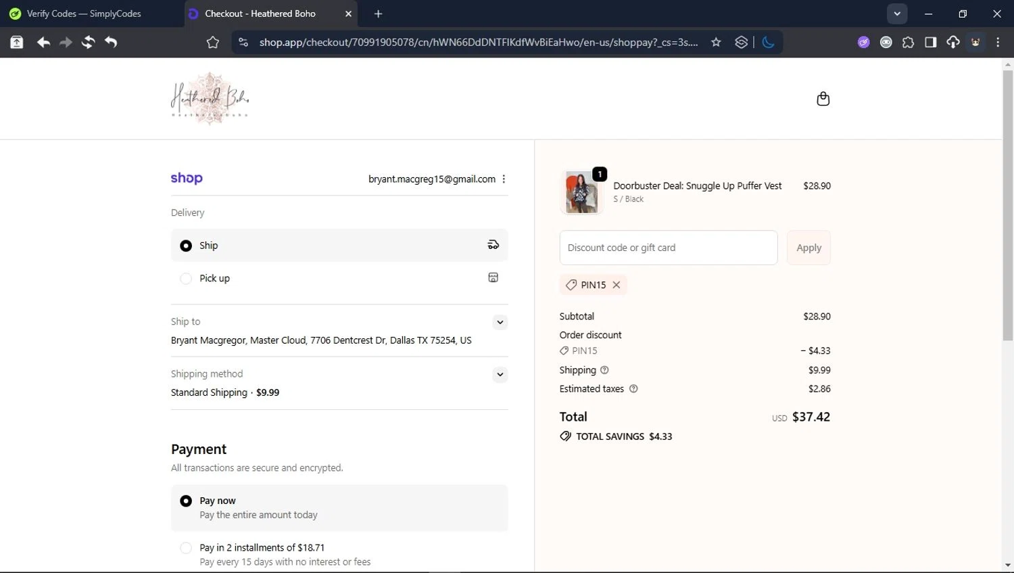This screenshot has height=573, width=1014.
Task: Select the Pick up delivery option
Action: [186, 279]
